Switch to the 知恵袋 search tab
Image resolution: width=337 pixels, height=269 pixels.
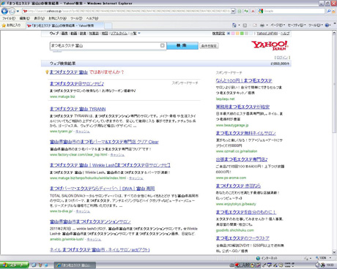tap(94, 33)
